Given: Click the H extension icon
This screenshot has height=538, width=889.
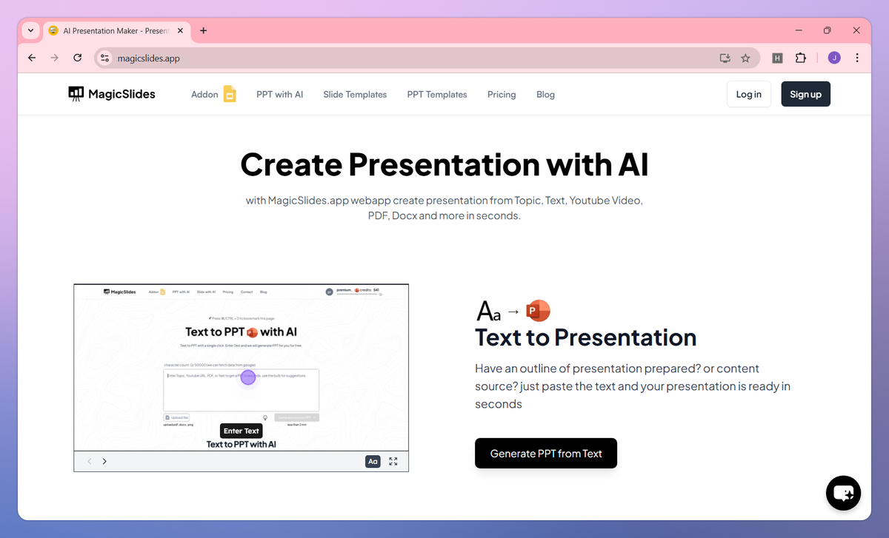Looking at the screenshot, I should [x=777, y=58].
